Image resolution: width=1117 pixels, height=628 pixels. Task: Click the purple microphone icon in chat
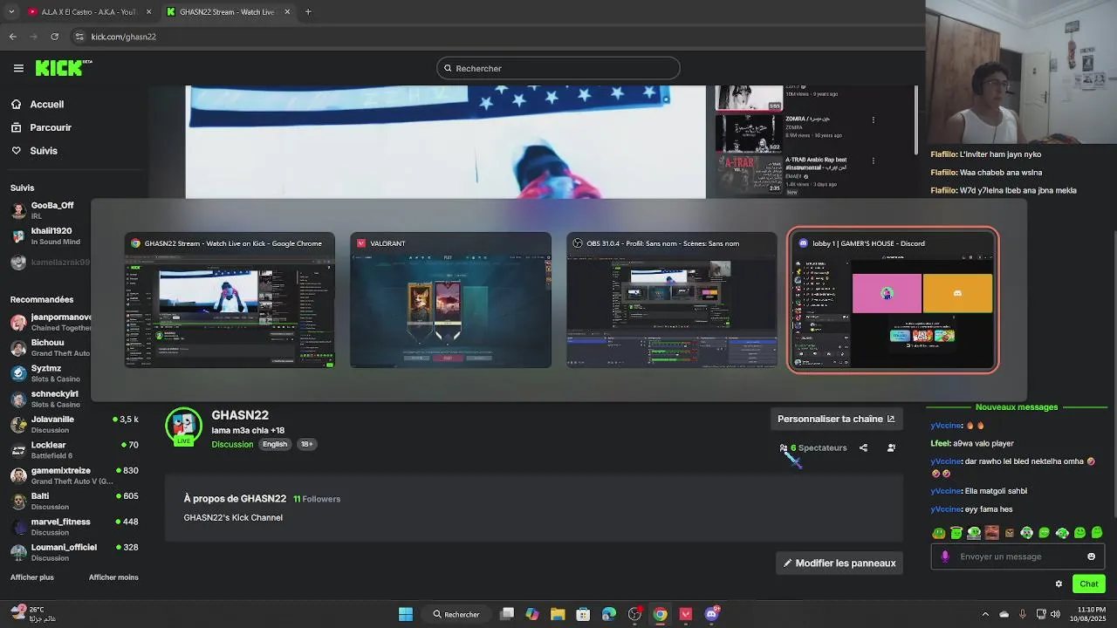point(945,556)
